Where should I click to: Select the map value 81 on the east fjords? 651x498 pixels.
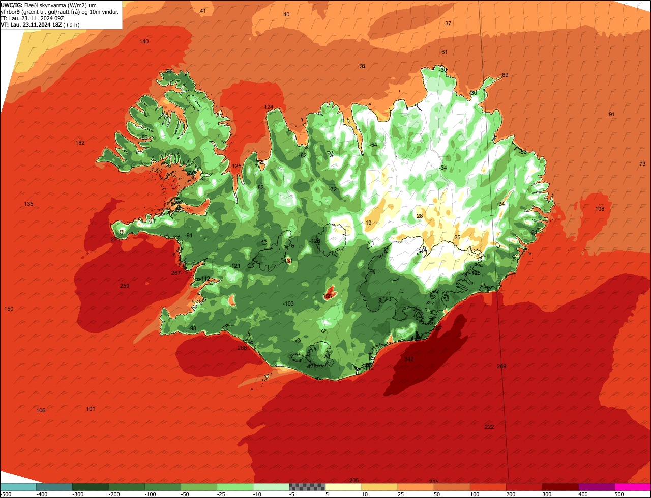(534, 232)
